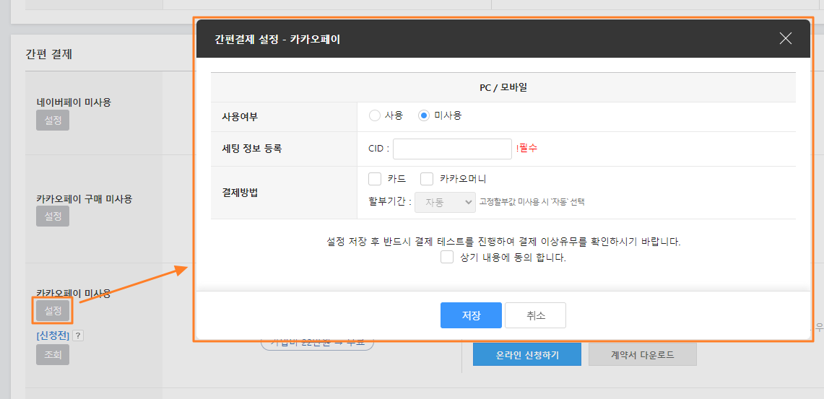
Task: Click the 사용여부 row label
Action: [x=240, y=117]
